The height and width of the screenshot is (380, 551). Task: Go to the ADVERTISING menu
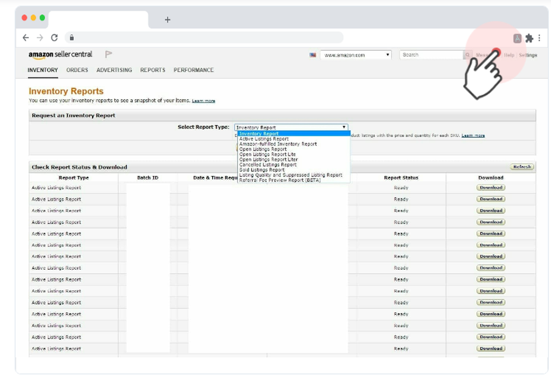point(114,70)
